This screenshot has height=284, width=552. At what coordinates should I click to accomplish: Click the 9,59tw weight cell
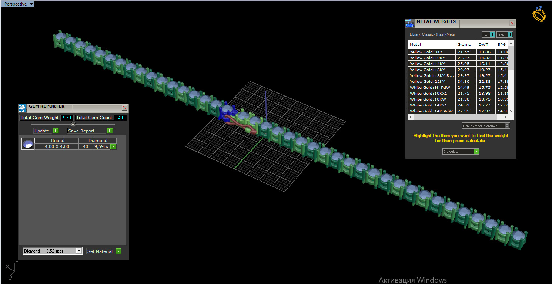[x=101, y=146]
